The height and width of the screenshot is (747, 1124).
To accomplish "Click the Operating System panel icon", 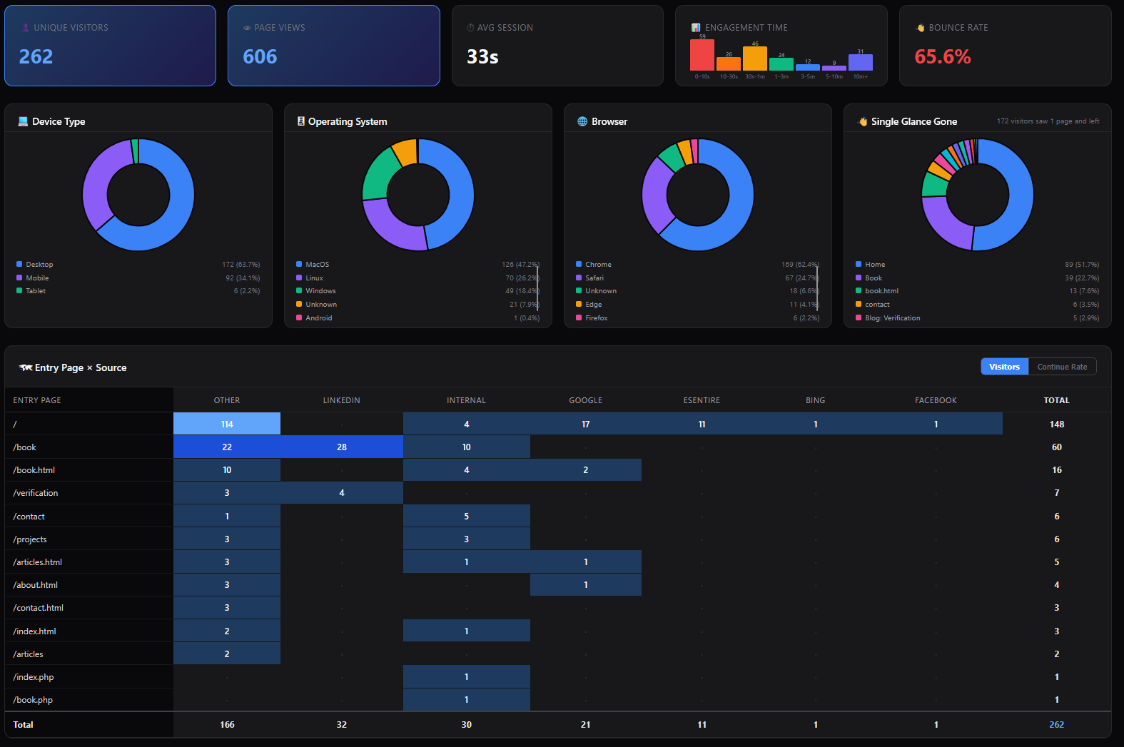I will click(301, 121).
